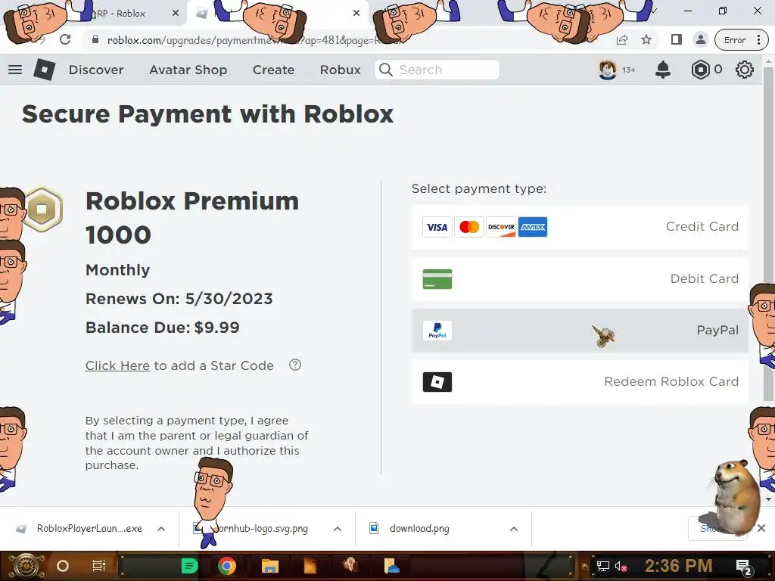The height and width of the screenshot is (581, 775).
Task: Bookmark this page with the star
Action: point(646,40)
